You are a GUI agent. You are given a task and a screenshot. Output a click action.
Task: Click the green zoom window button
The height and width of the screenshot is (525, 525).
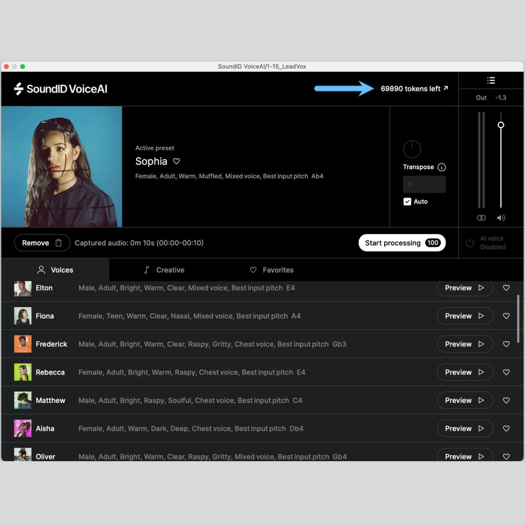pyautogui.click(x=23, y=66)
